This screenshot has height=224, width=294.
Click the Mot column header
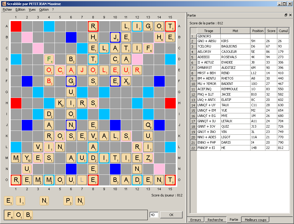(x=235, y=31)
